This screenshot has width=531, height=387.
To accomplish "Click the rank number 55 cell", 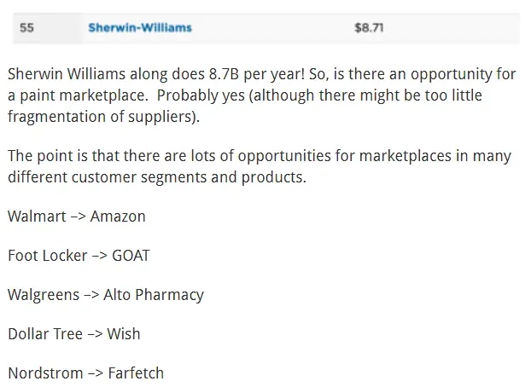I will point(26,27).
